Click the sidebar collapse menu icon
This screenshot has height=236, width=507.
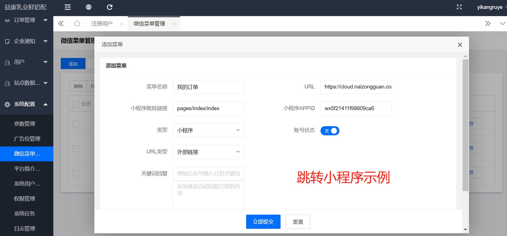68,7
